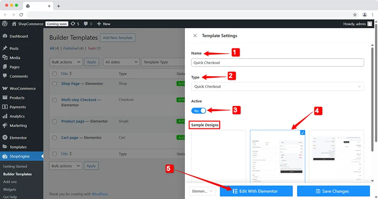Open the updates icon in admin bar
This screenshot has height=199, width=378.
[x=74, y=24]
